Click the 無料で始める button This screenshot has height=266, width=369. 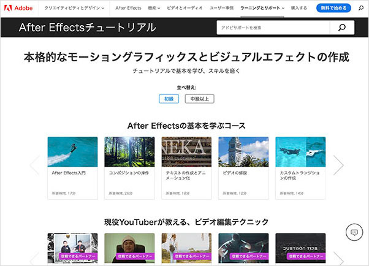(333, 8)
